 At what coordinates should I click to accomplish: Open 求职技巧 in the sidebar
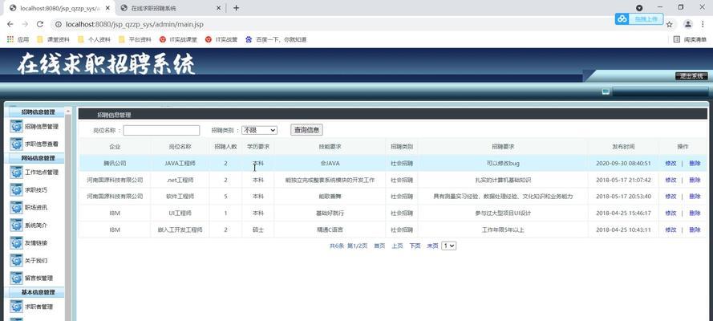(x=35, y=190)
